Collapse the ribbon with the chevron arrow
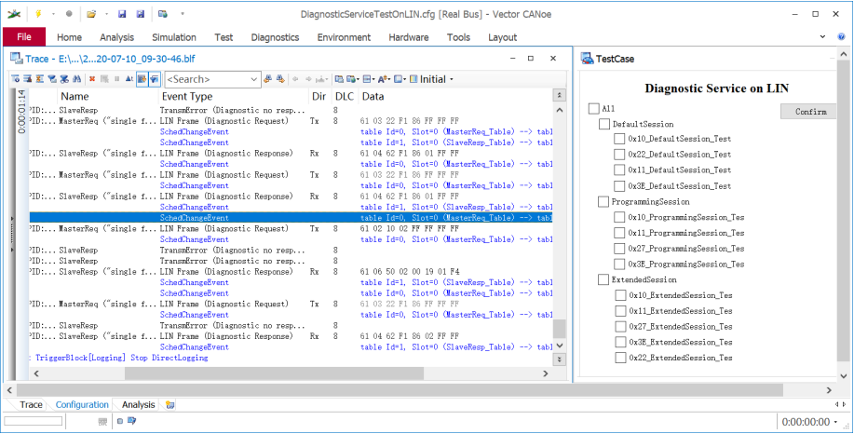The width and height of the screenshot is (854, 434). [x=822, y=37]
